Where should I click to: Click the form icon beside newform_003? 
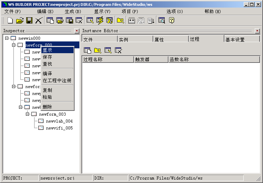coord(34,114)
